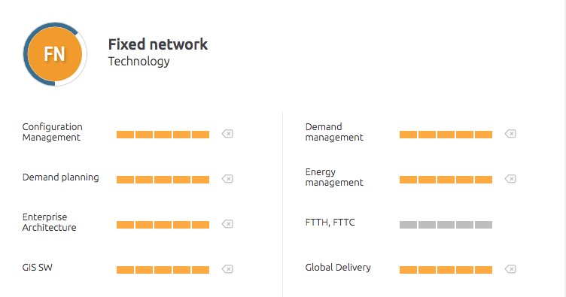This screenshot has width=566, height=297.
Task: Set Demand planning rating to third segment
Action: [163, 180]
